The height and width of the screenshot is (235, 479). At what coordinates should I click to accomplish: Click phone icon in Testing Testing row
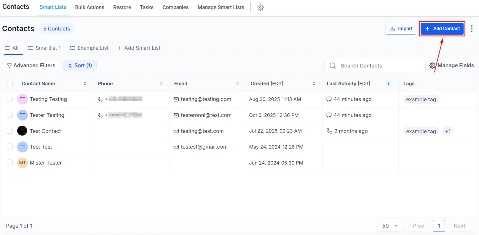[100, 99]
